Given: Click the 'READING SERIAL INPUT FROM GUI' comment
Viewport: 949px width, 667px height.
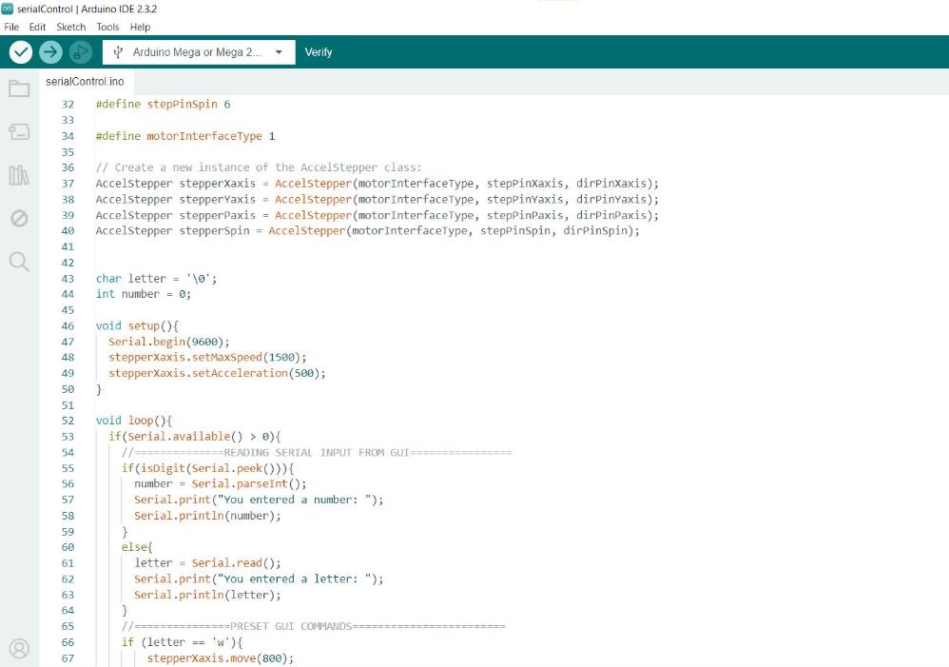Looking at the screenshot, I should (317, 453).
